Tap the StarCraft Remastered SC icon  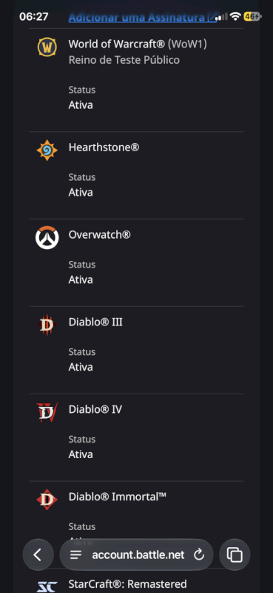tap(47, 586)
